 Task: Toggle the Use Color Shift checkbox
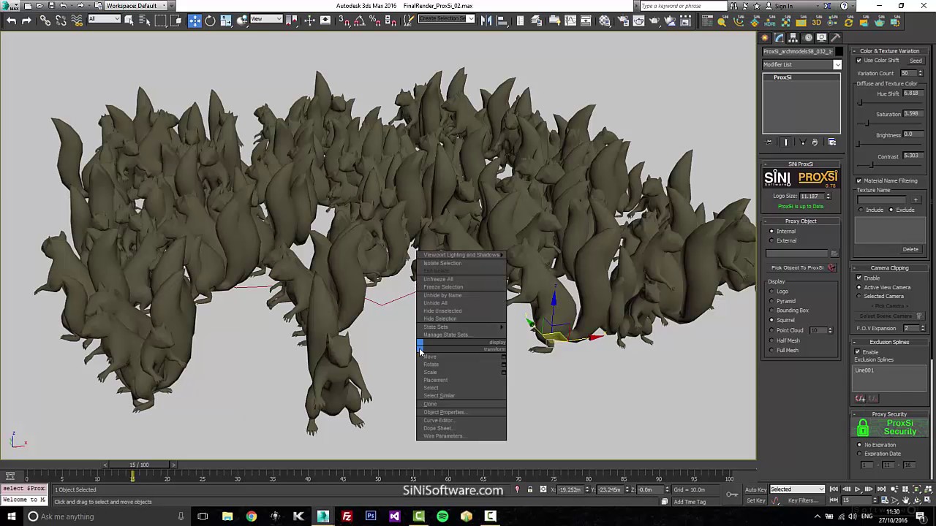pyautogui.click(x=859, y=61)
